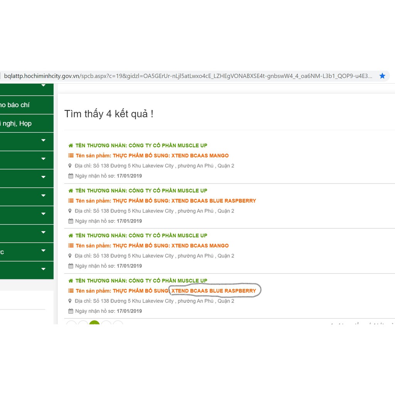Open first result's XTEND BCAAS MANGO product link
Viewport: 395px width, 395px height.
coord(200,156)
